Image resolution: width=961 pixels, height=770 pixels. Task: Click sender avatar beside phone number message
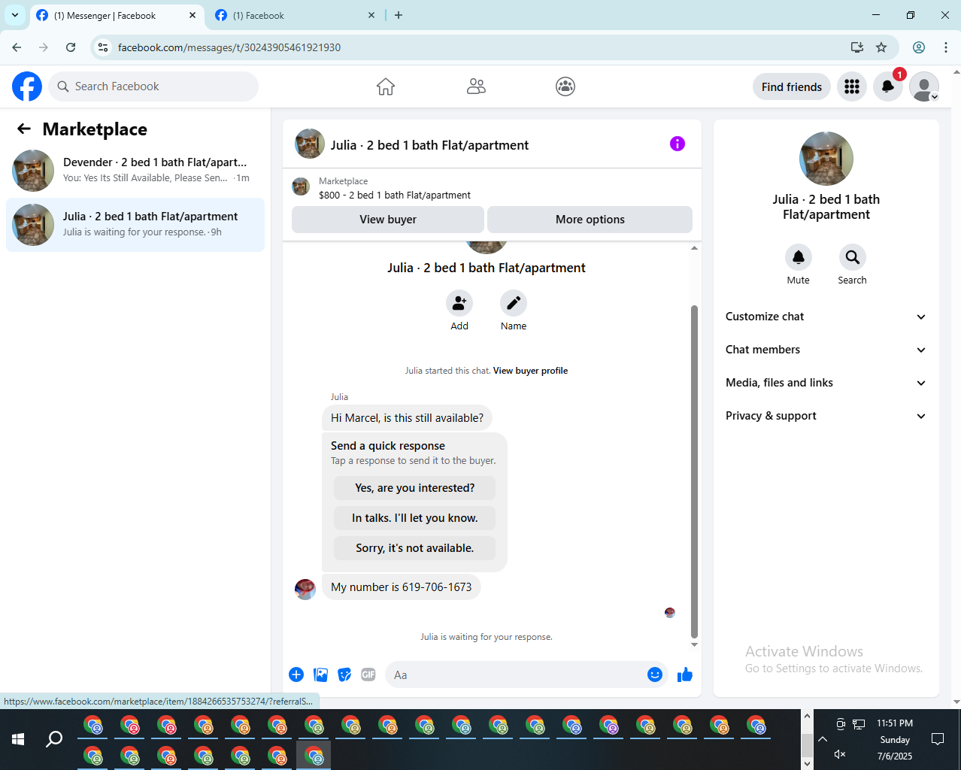tap(305, 589)
